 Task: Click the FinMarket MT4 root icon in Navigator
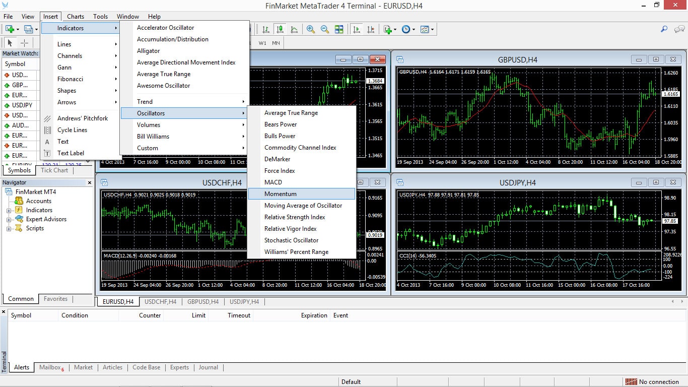[x=9, y=192]
